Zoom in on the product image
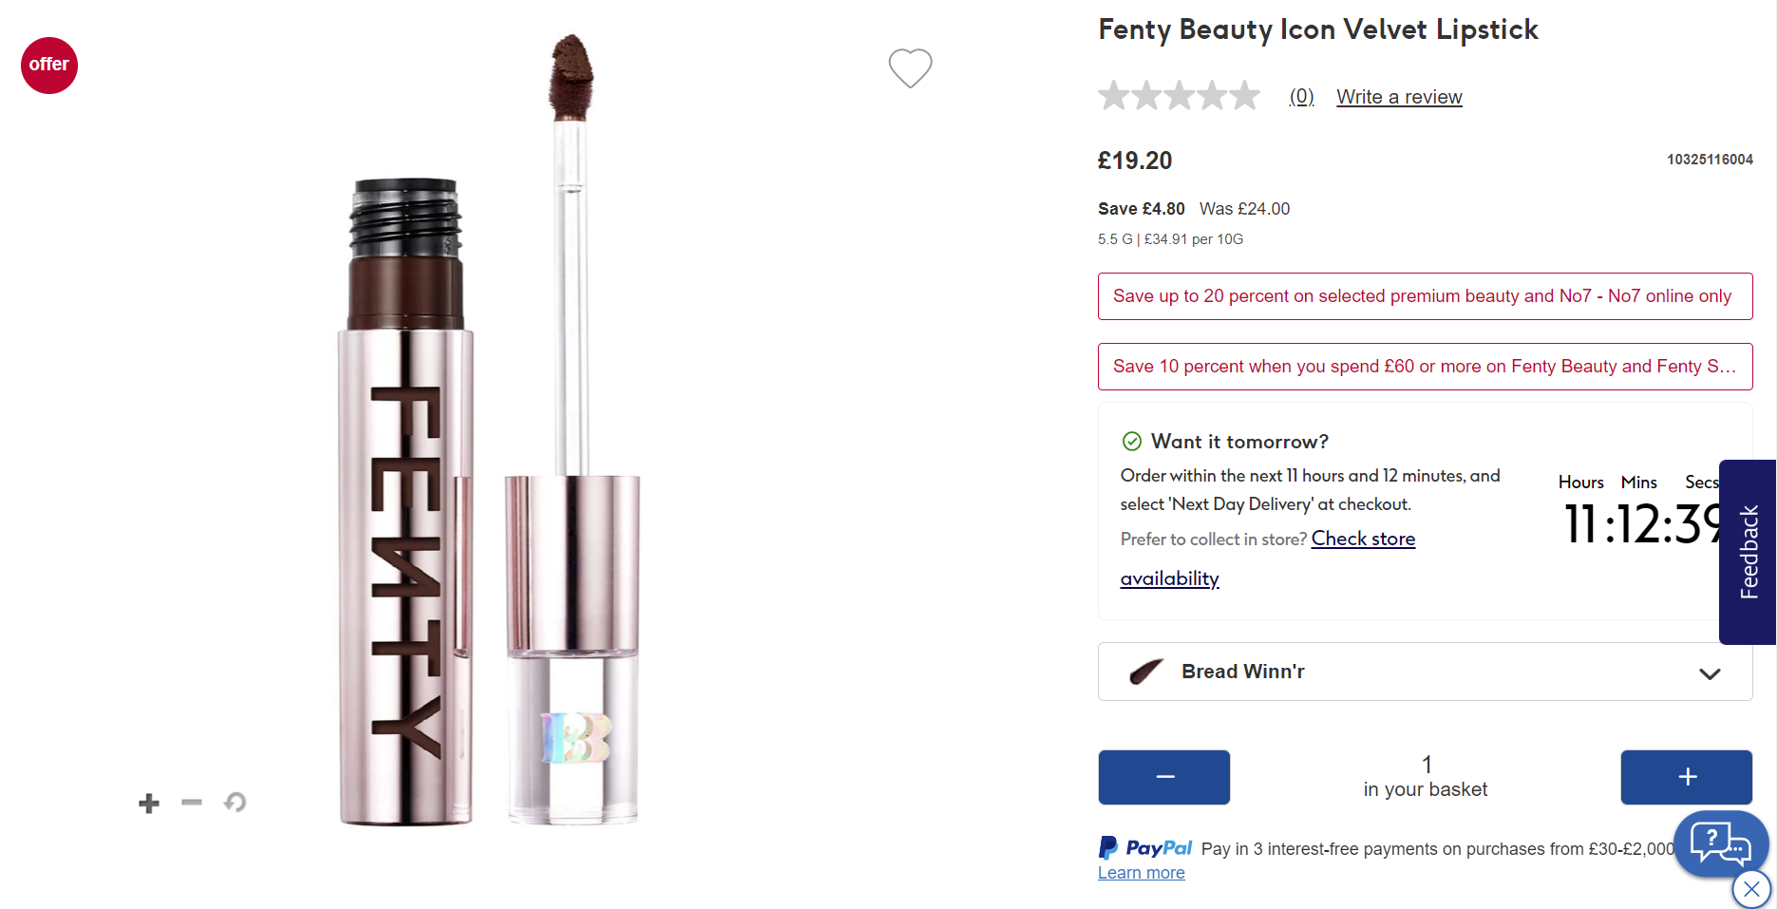Image resolution: width=1777 pixels, height=909 pixels. click(149, 804)
